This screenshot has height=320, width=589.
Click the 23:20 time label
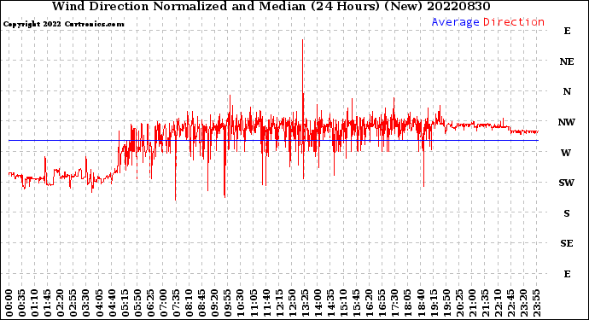pos(523,304)
